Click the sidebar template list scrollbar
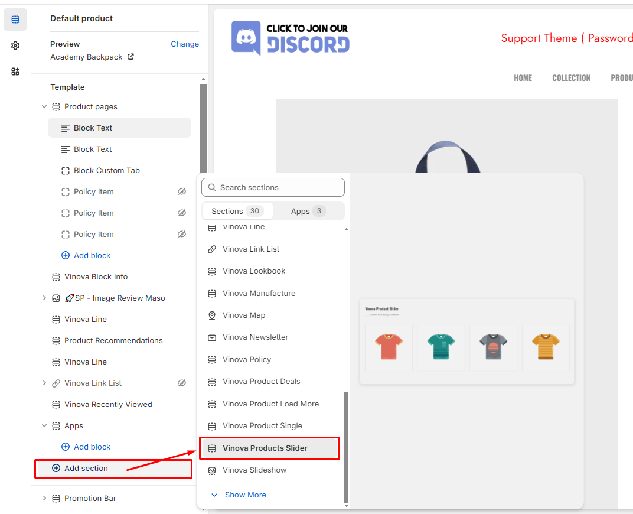 click(204, 129)
